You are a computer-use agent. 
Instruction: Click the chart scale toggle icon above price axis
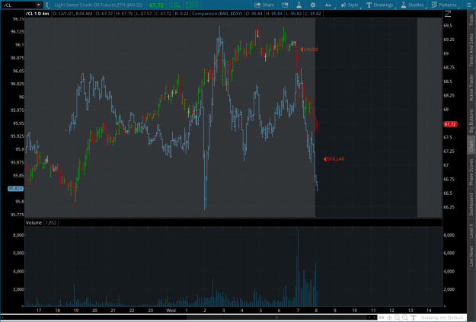pos(448,14)
